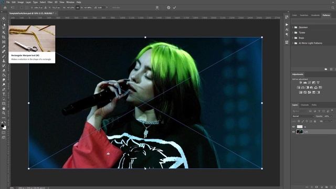Hide the top layer using its eye icon
336x189 pixels.
click(x=293, y=127)
